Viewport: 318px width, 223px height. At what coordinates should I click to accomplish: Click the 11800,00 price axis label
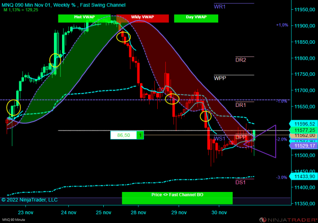point(305,58)
